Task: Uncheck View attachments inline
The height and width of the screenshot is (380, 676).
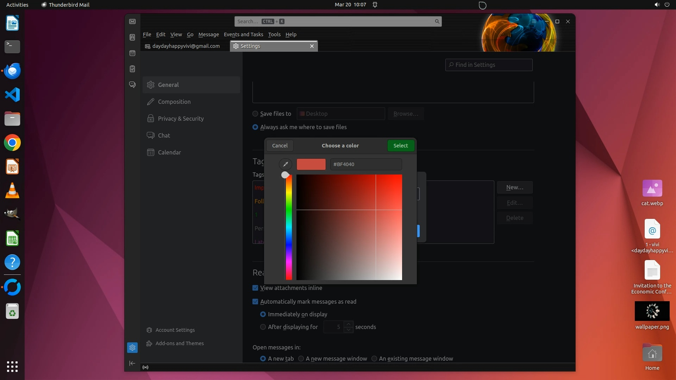Action: 255,288
